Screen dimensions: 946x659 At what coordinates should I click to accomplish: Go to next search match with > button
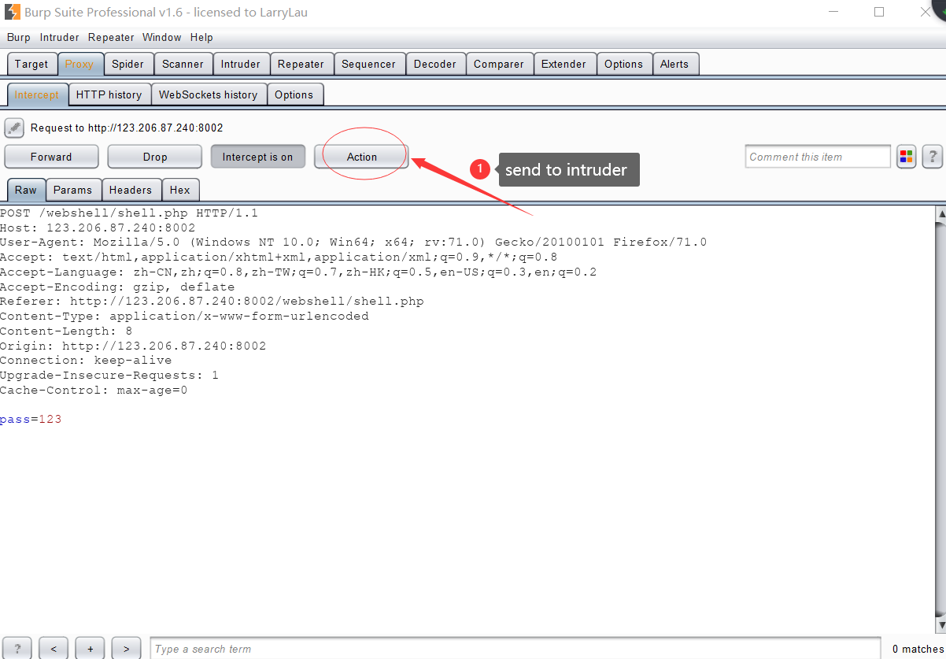127,649
